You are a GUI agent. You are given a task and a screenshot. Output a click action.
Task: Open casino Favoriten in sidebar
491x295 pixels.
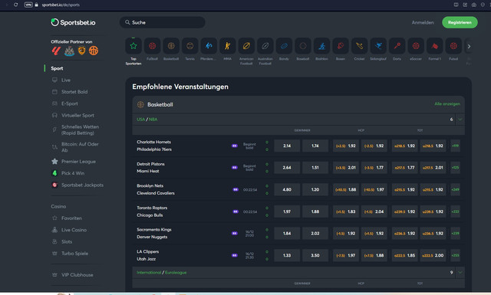[x=71, y=218]
